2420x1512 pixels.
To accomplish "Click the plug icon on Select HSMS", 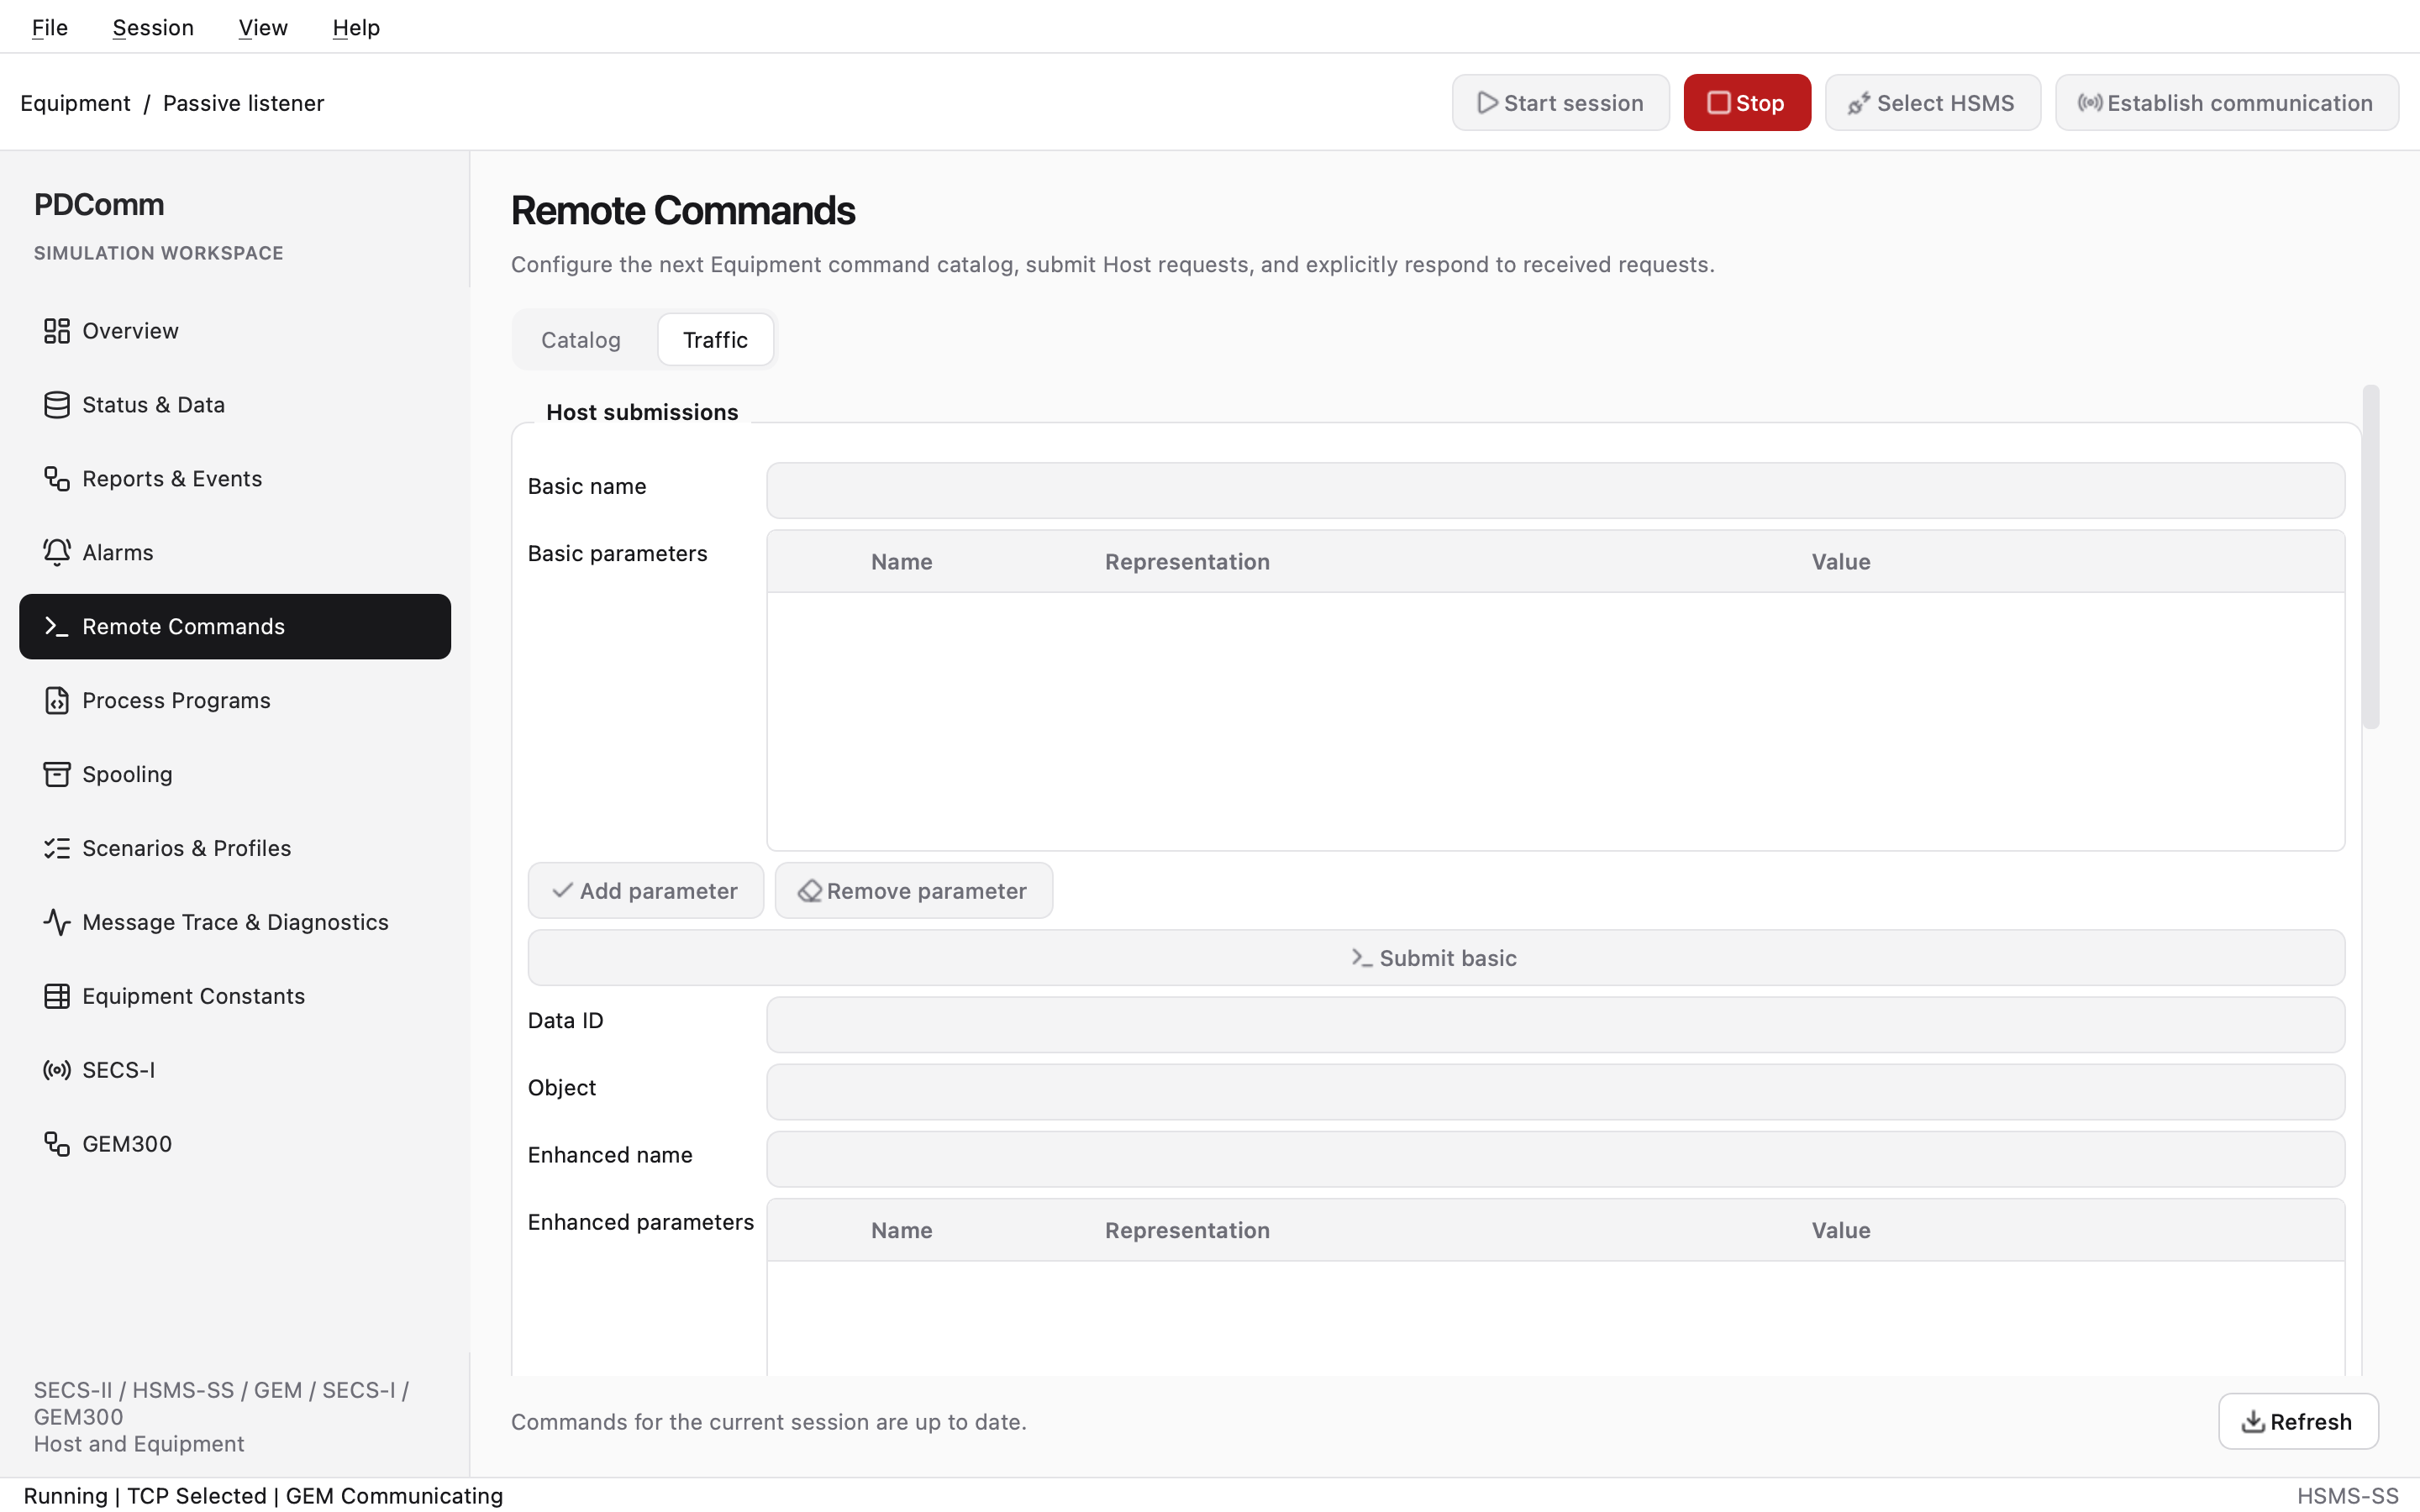I will 1859,103.
